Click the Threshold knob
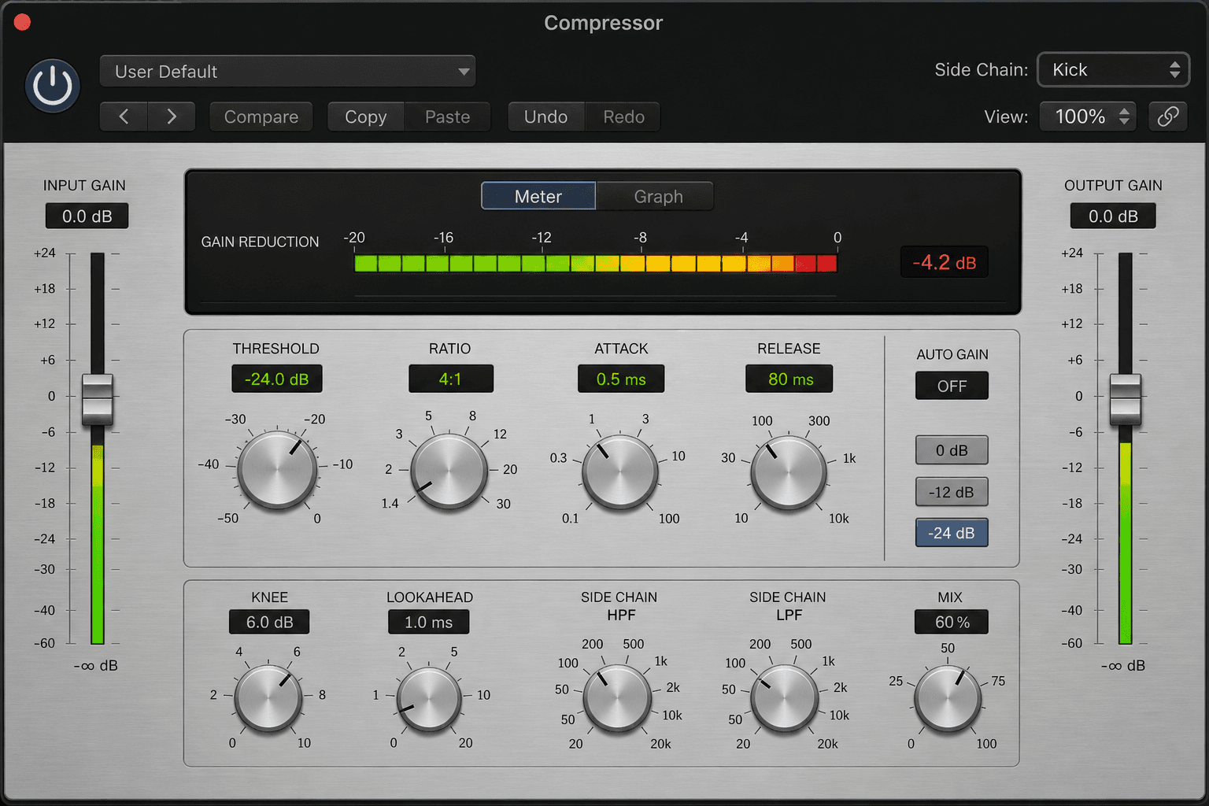 point(277,470)
